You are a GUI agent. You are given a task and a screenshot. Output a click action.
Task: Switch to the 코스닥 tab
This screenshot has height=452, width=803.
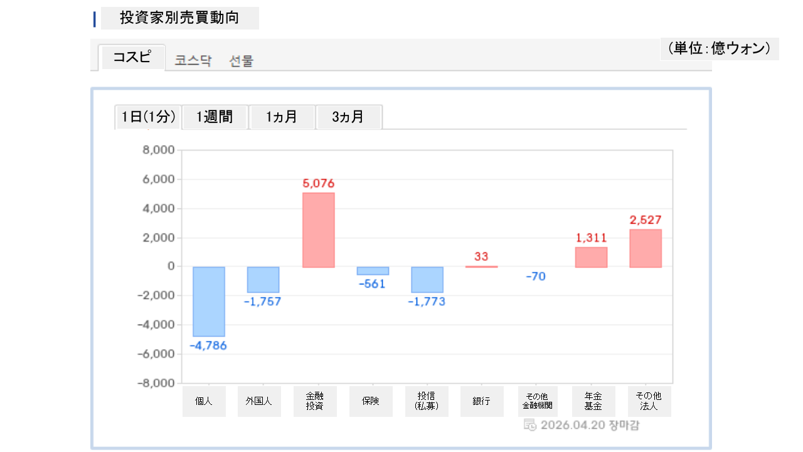coord(193,61)
